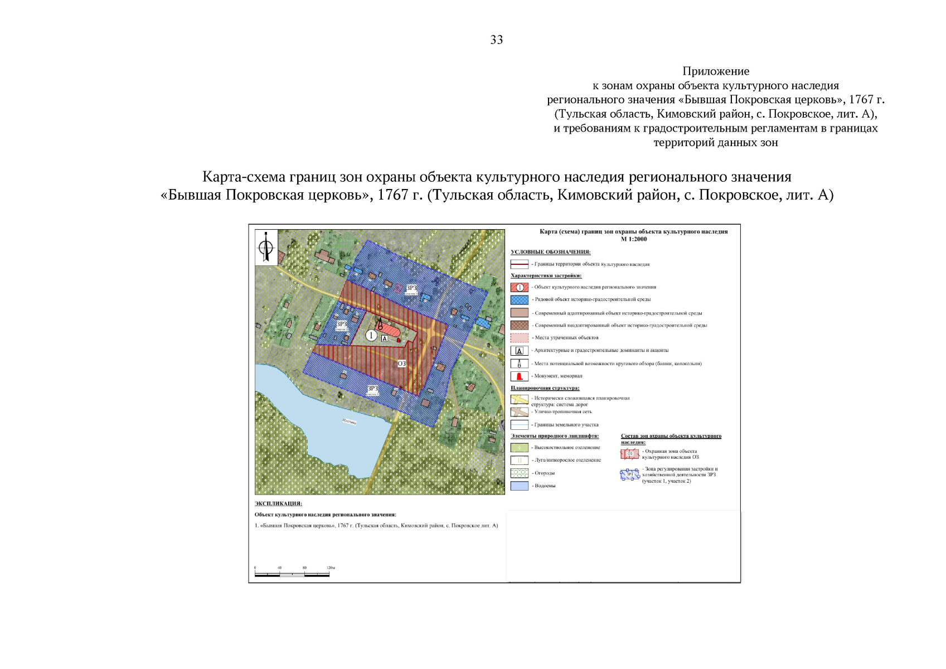Click legend symbol for circular view points (towers)

(x=520, y=363)
